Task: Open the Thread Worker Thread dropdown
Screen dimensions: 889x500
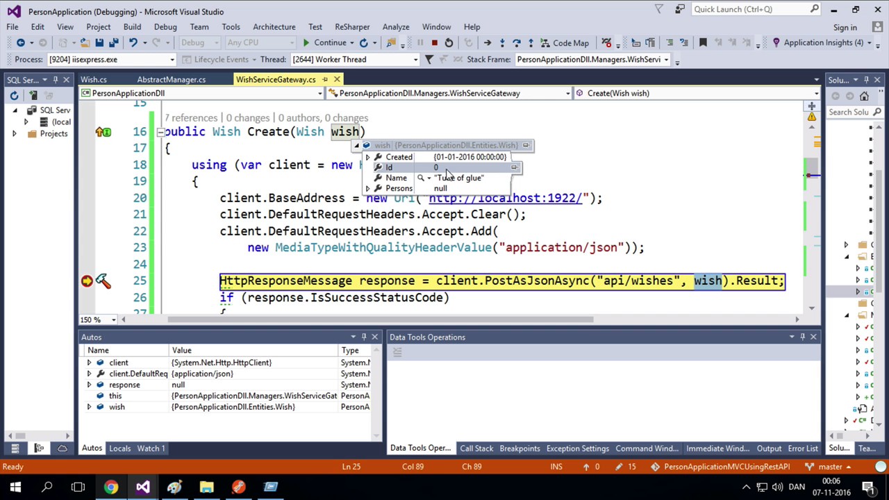Action: [x=415, y=60]
